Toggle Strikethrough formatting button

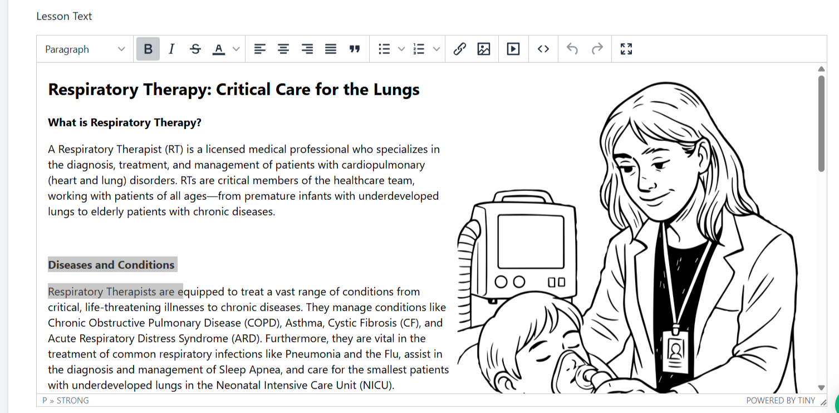(x=195, y=49)
